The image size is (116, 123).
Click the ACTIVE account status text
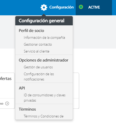tap(94, 7)
